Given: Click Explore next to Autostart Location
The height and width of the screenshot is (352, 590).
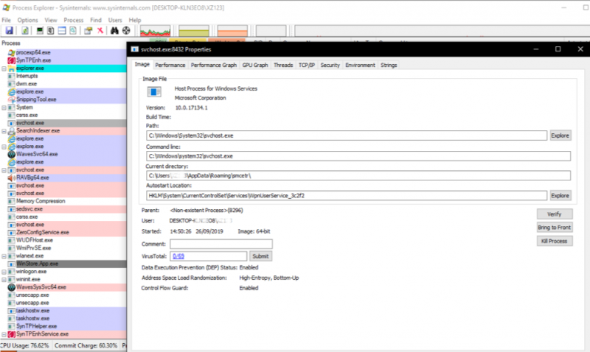Looking at the screenshot, I should tap(560, 196).
